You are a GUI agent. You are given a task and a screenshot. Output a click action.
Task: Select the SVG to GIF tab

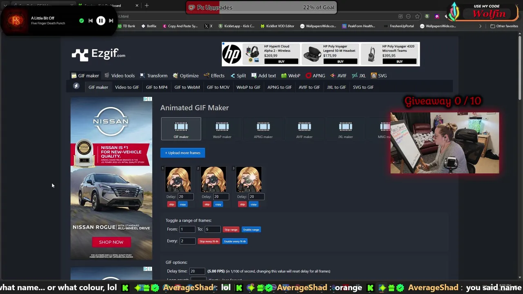click(x=363, y=87)
